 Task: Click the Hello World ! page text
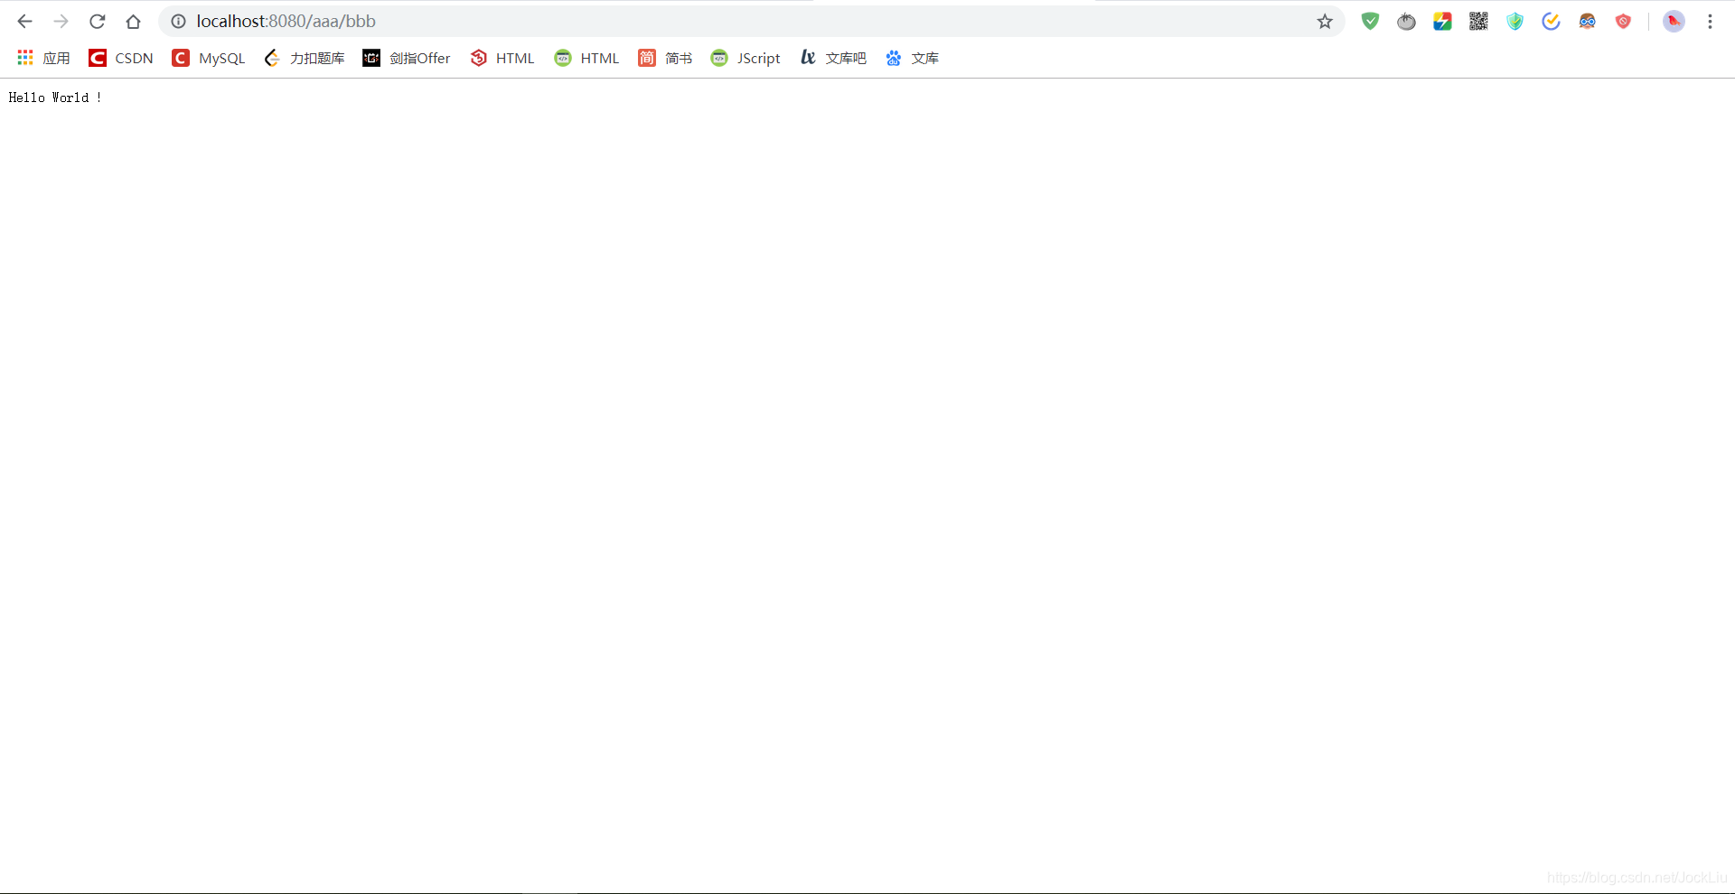55,98
